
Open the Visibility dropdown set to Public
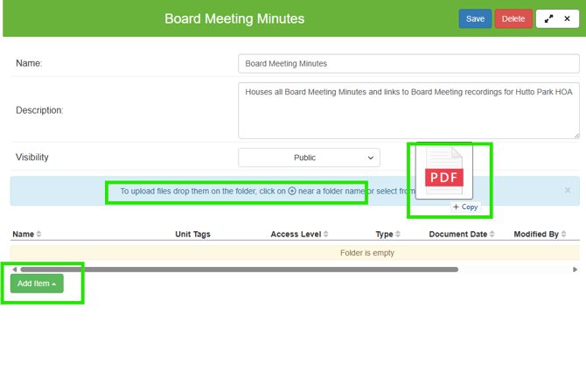(309, 158)
